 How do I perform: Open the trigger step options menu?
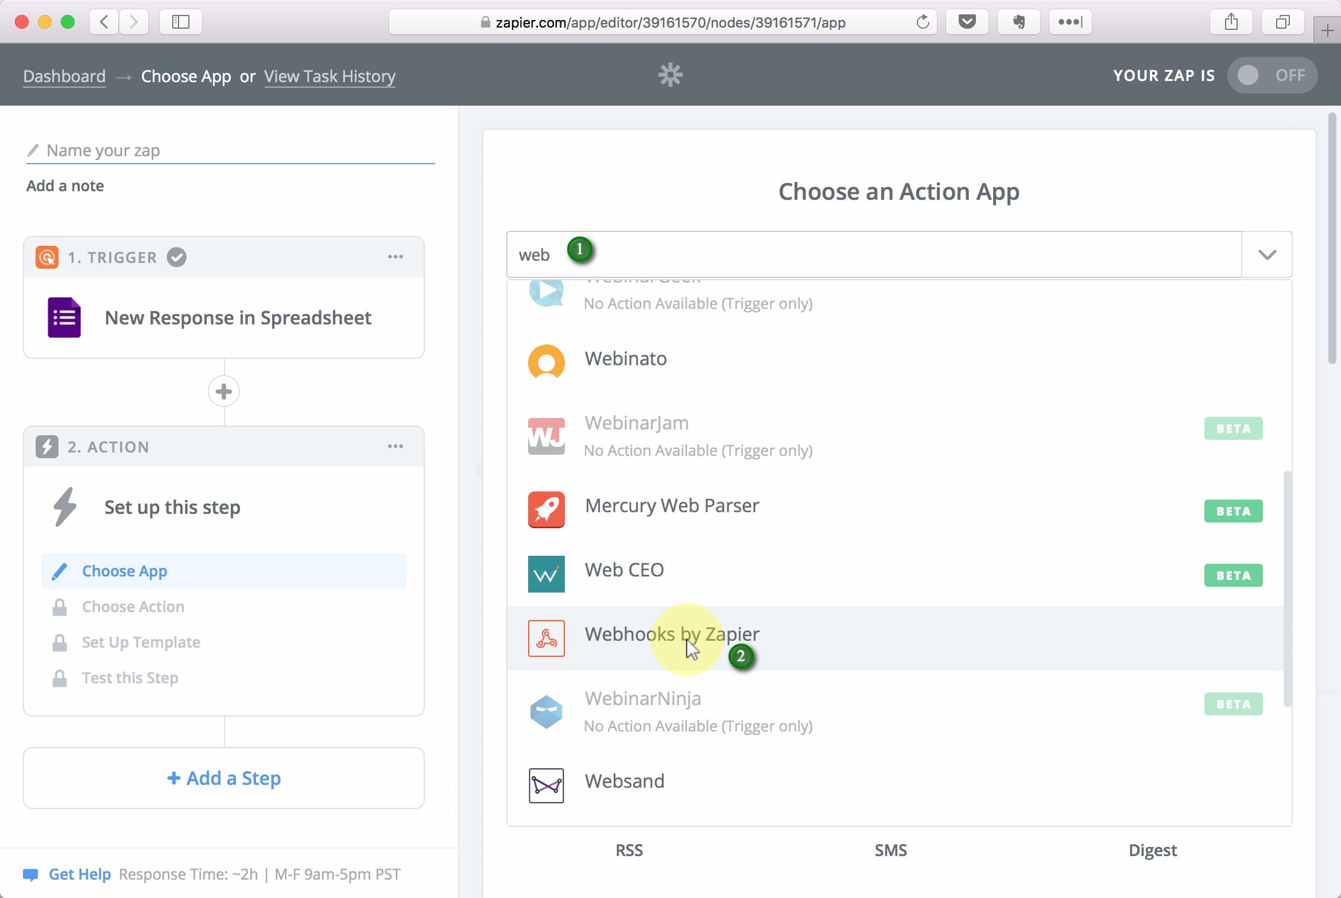click(395, 257)
